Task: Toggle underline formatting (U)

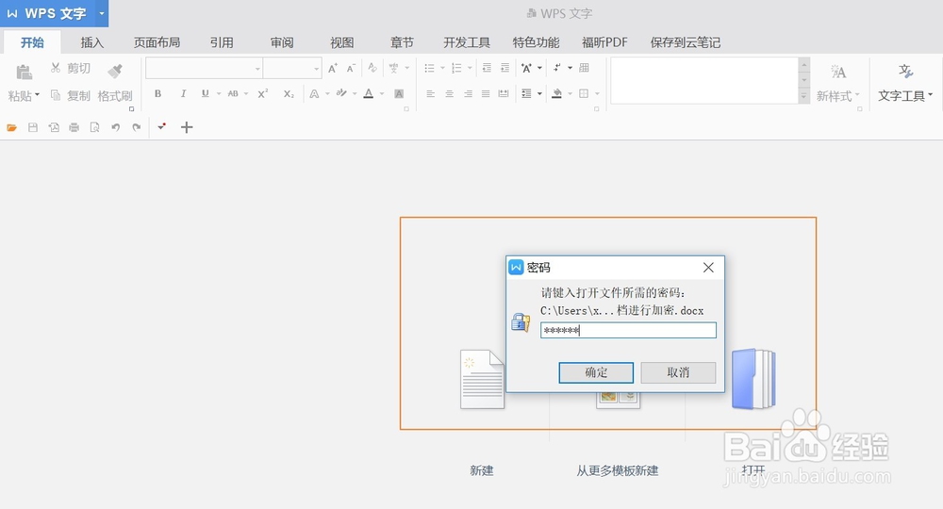Action: pyautogui.click(x=205, y=93)
